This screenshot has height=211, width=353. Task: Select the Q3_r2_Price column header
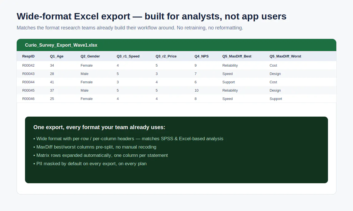click(166, 56)
